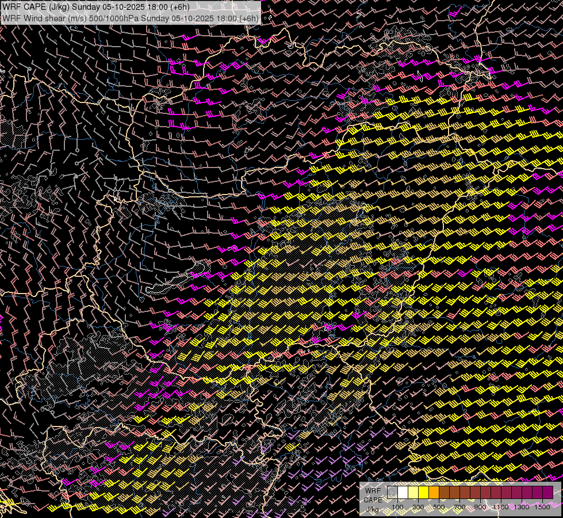The height and width of the screenshot is (518, 563).
Task: Click the 300 label on the legend scale
Action: point(419,507)
